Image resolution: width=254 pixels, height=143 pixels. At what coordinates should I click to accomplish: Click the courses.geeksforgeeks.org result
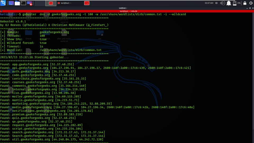tap(40, 82)
